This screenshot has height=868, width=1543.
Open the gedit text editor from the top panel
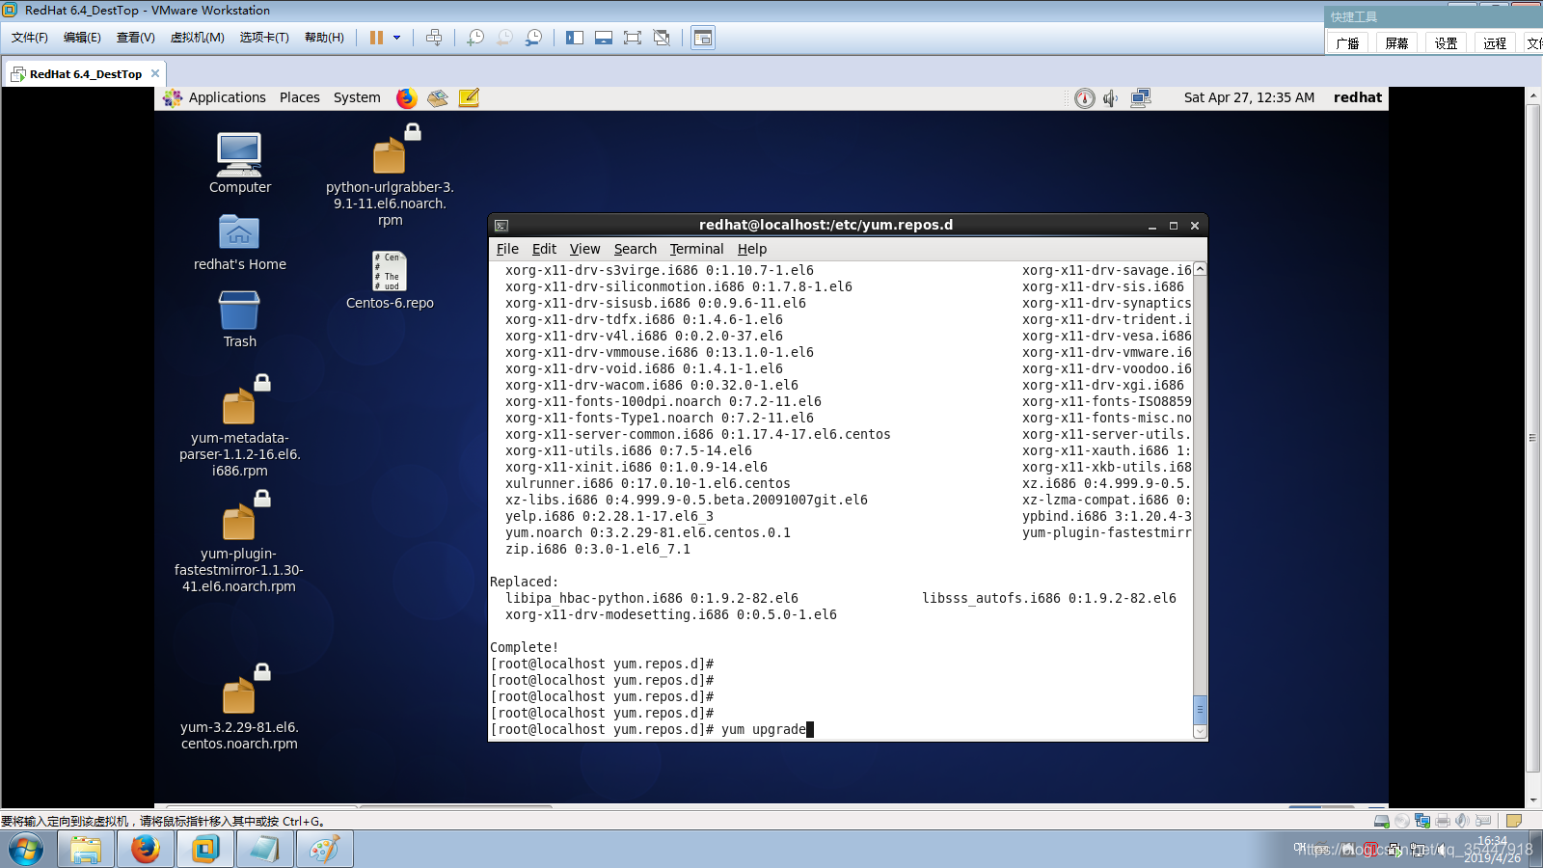[x=470, y=97]
